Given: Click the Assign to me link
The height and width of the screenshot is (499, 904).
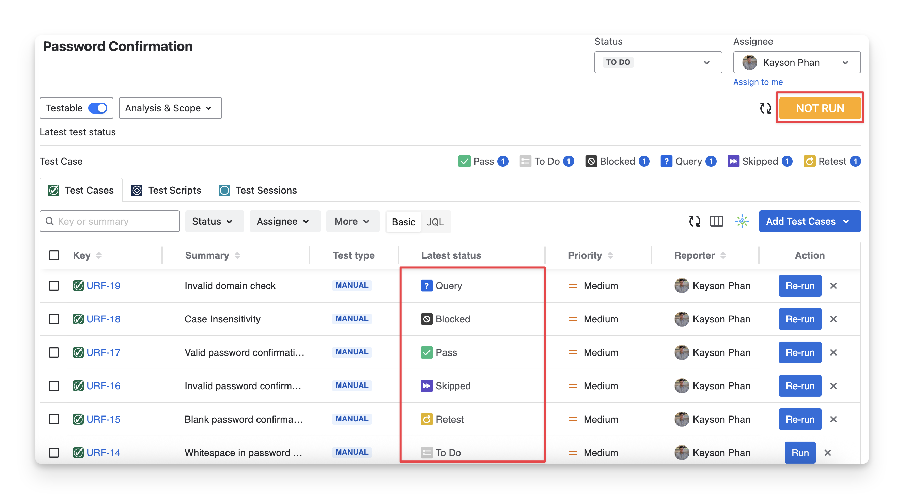Looking at the screenshot, I should tap(758, 82).
